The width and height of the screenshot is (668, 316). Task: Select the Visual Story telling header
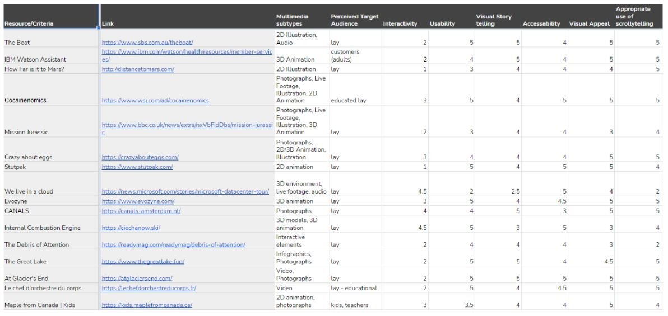498,17
